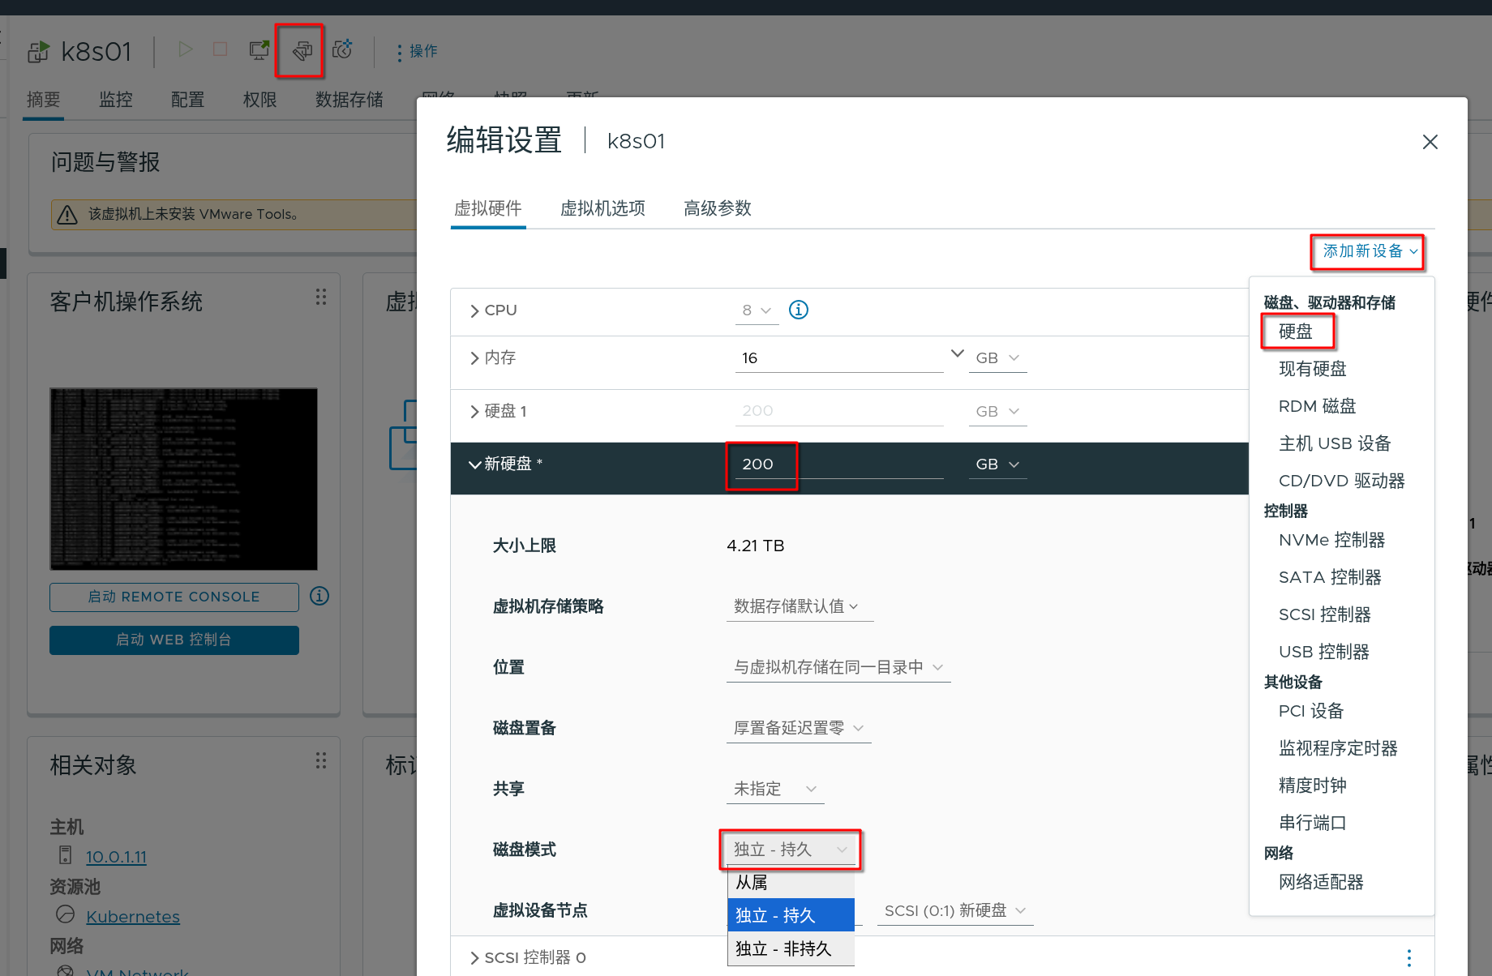Open the launch console monitor icon

pyautogui.click(x=259, y=50)
